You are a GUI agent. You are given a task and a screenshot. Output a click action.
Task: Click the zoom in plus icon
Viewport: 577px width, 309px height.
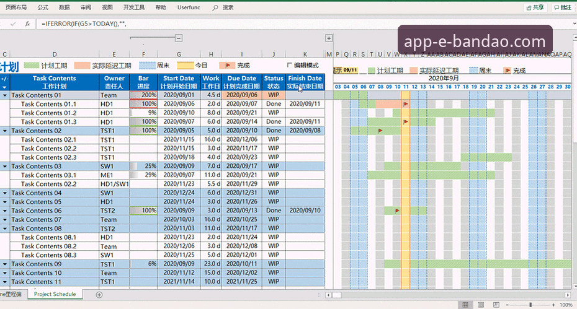(554, 305)
